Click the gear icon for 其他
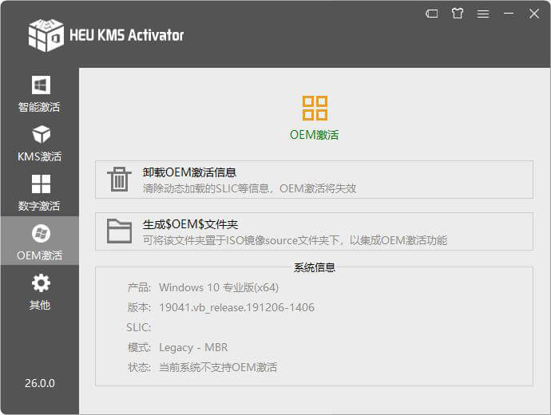This screenshot has height=415, width=551. point(40,283)
